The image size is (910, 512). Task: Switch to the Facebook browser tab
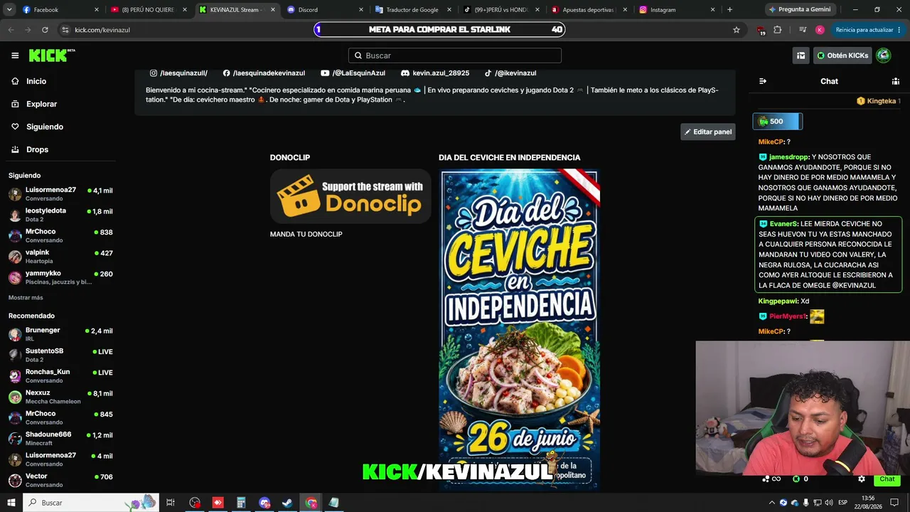(x=60, y=10)
